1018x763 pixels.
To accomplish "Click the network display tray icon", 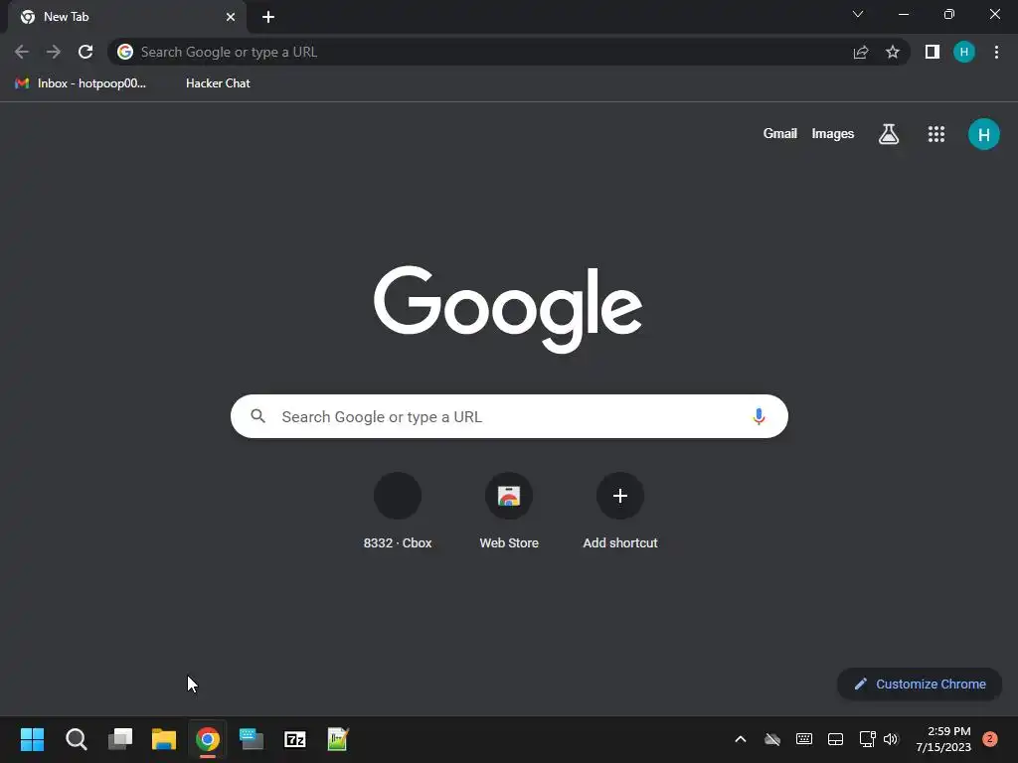I will point(867,739).
